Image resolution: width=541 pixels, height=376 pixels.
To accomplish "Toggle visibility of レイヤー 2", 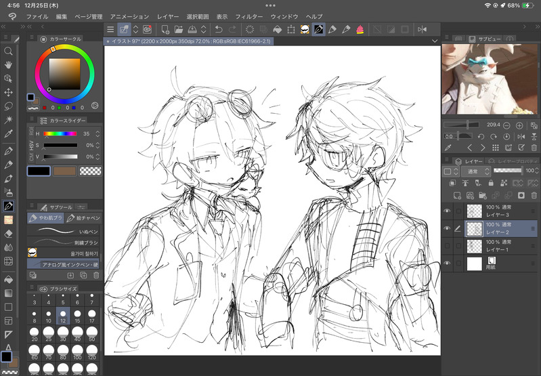I will [x=447, y=228].
